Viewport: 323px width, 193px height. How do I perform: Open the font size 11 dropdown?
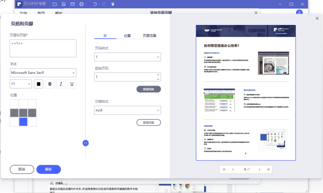[x=21, y=84]
